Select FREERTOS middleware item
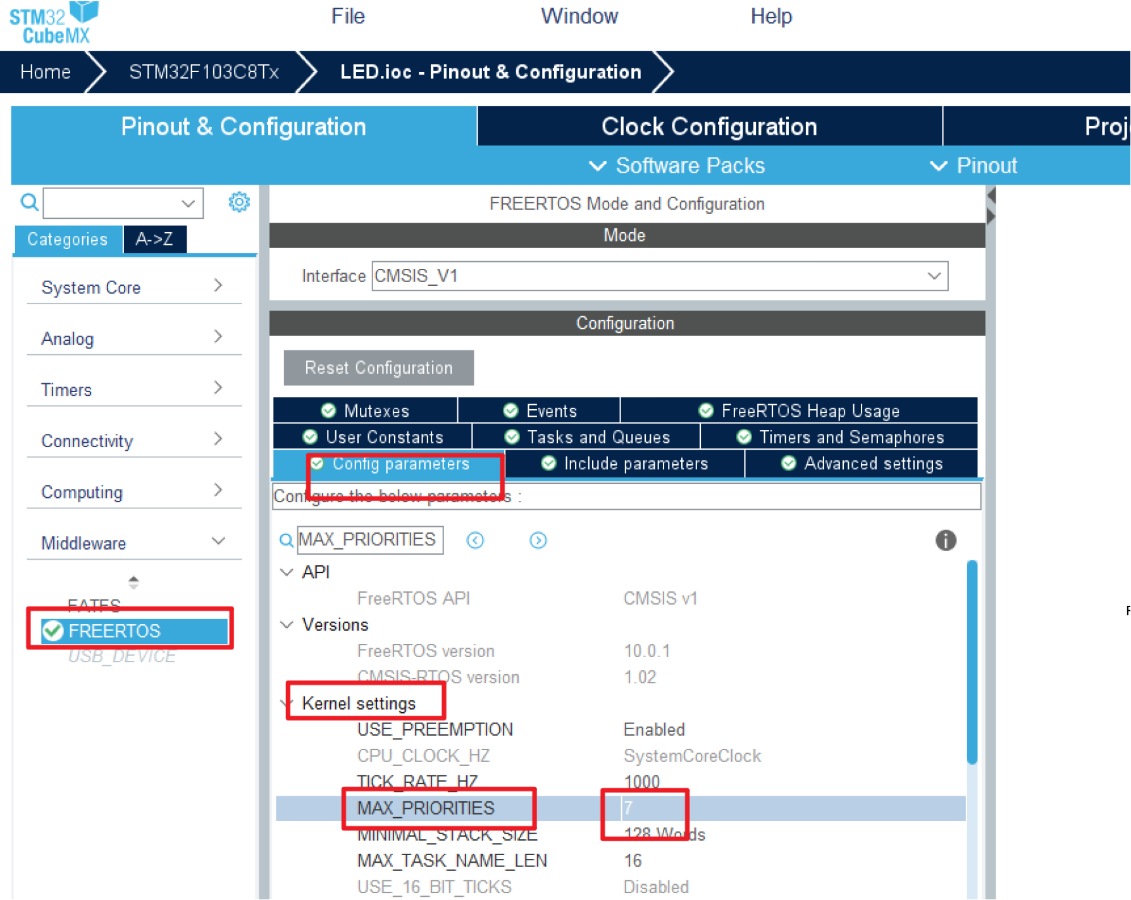1131x900 pixels. 134,631
